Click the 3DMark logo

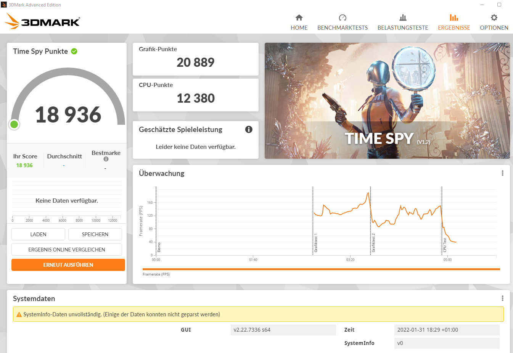point(42,21)
